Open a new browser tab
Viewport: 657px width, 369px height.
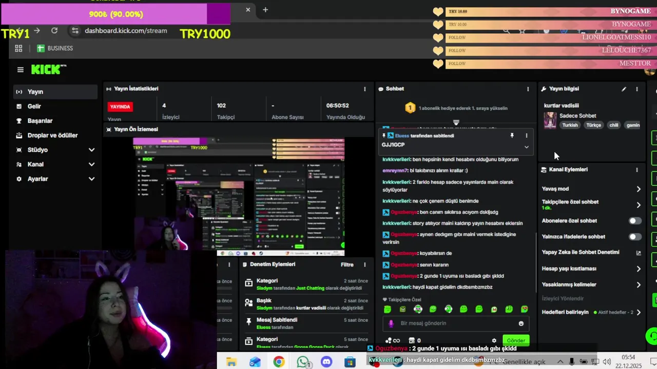[x=265, y=10]
